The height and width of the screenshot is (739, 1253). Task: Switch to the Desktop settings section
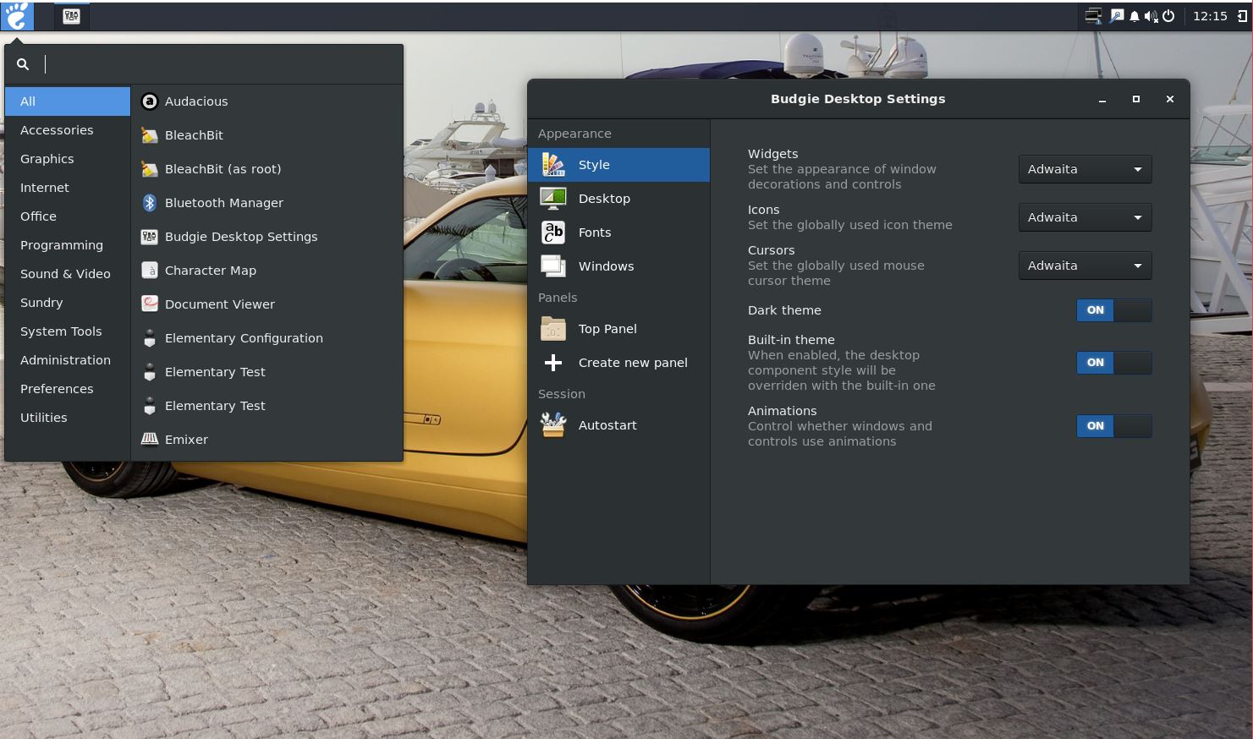tap(604, 198)
